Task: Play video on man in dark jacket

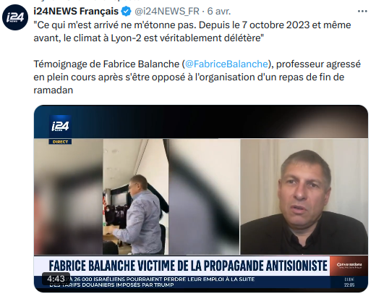Action: [304, 197]
